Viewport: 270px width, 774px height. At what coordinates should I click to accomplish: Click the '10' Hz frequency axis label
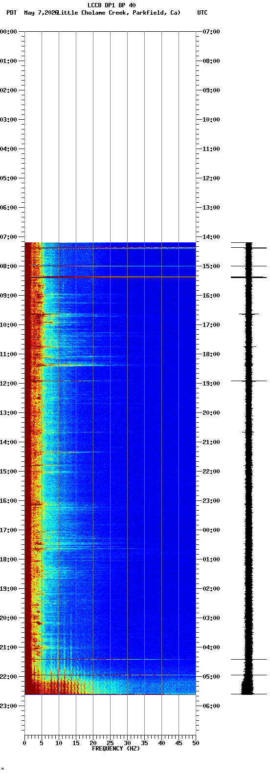pyautogui.click(x=59, y=743)
